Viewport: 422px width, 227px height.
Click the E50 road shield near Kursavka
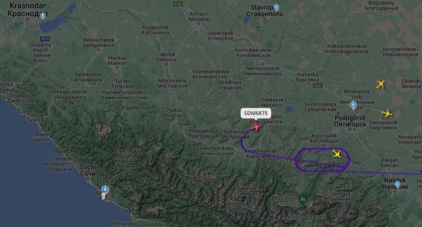click(317, 85)
